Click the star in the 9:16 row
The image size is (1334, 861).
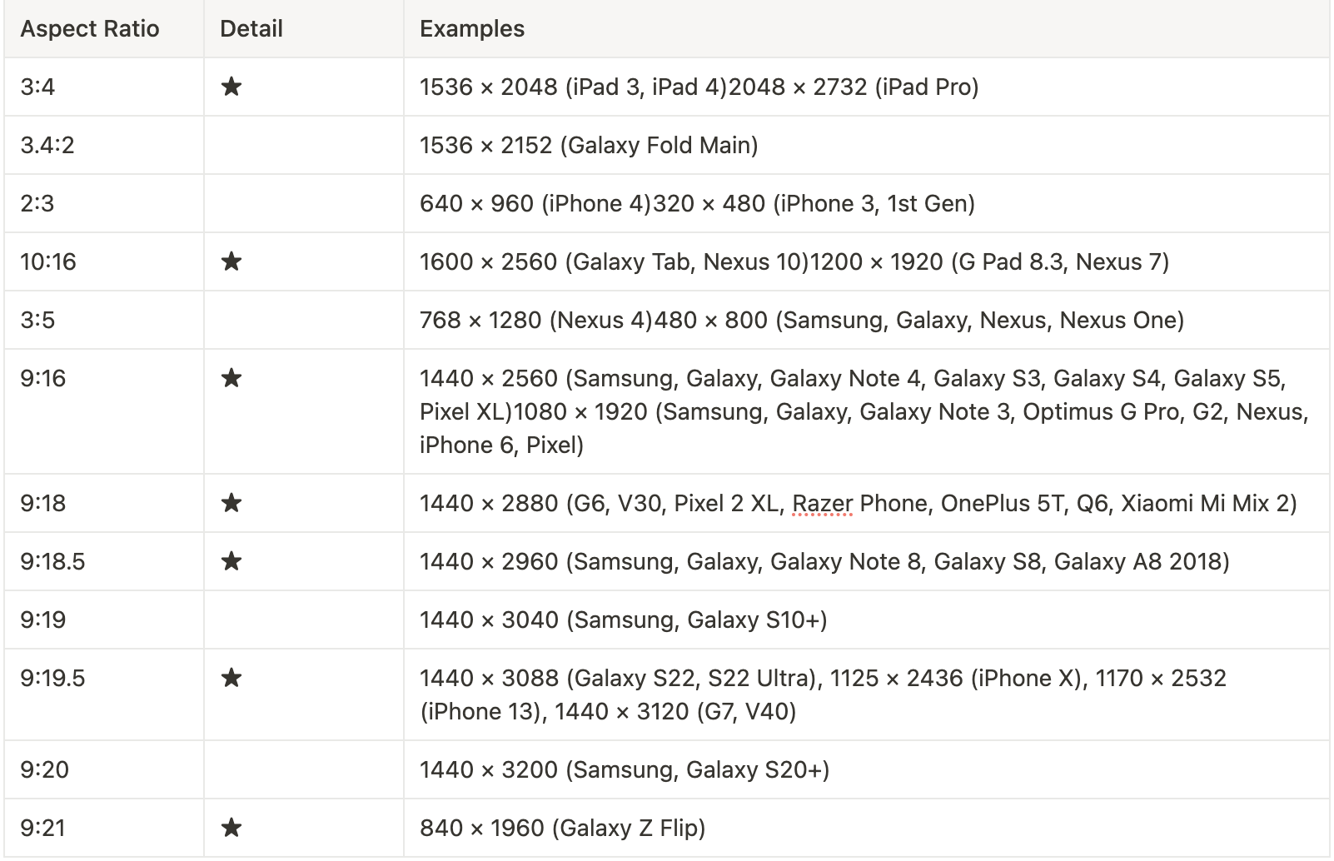pyautogui.click(x=231, y=378)
